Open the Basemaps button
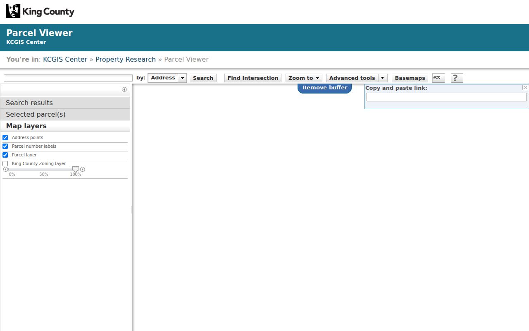This screenshot has width=529, height=331. 410,78
